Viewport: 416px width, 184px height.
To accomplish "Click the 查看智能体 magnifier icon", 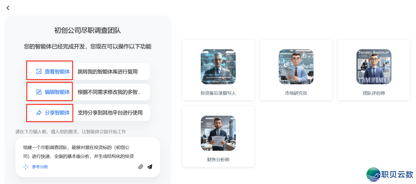I will coord(39,71).
